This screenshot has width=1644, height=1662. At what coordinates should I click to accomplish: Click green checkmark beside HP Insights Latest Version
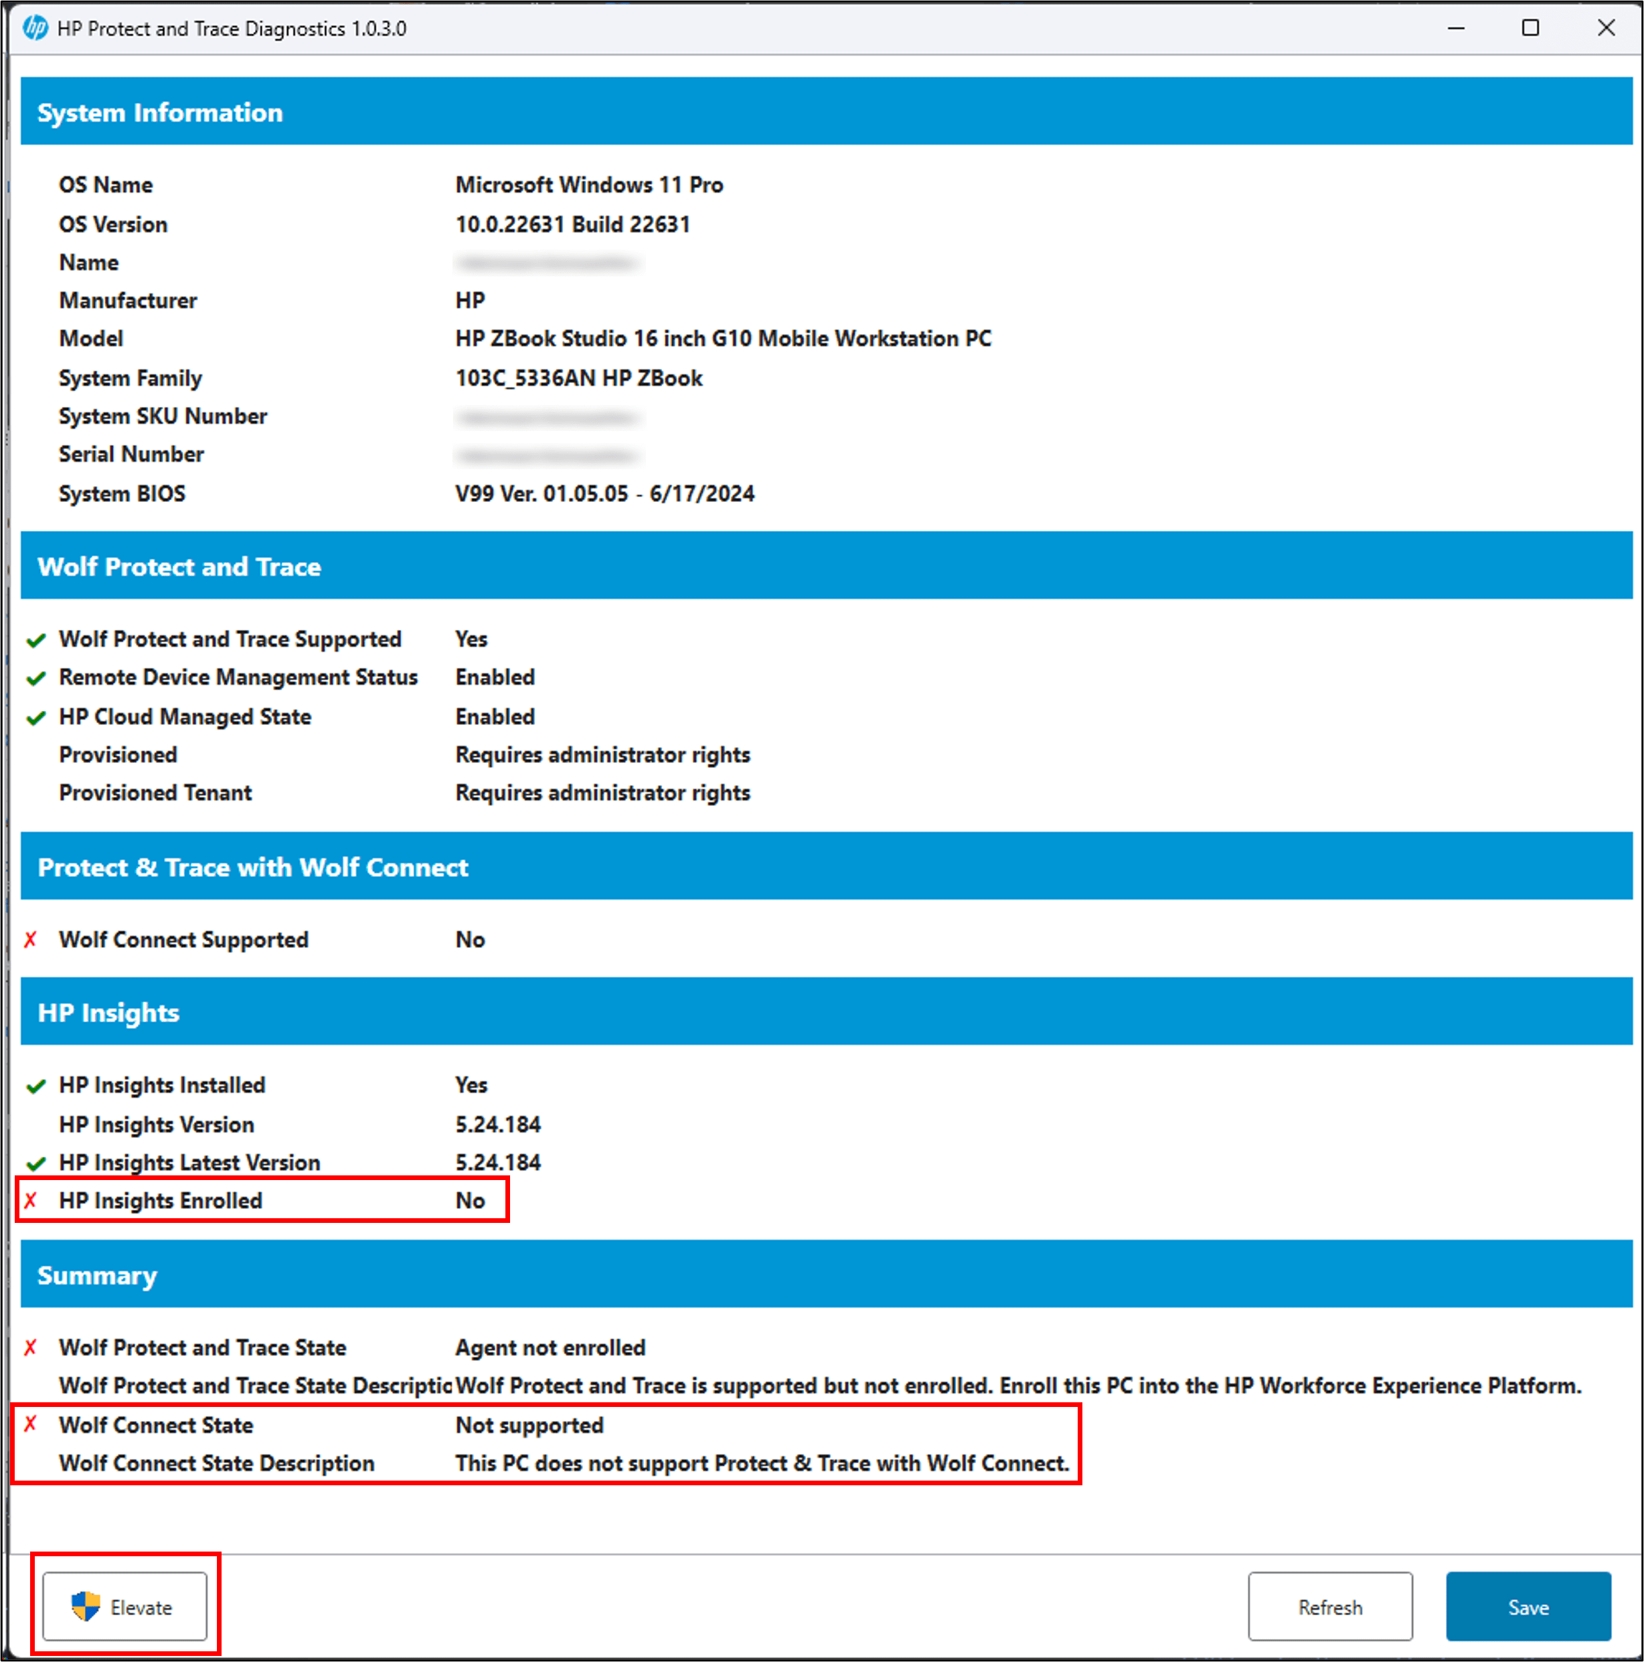point(36,1164)
